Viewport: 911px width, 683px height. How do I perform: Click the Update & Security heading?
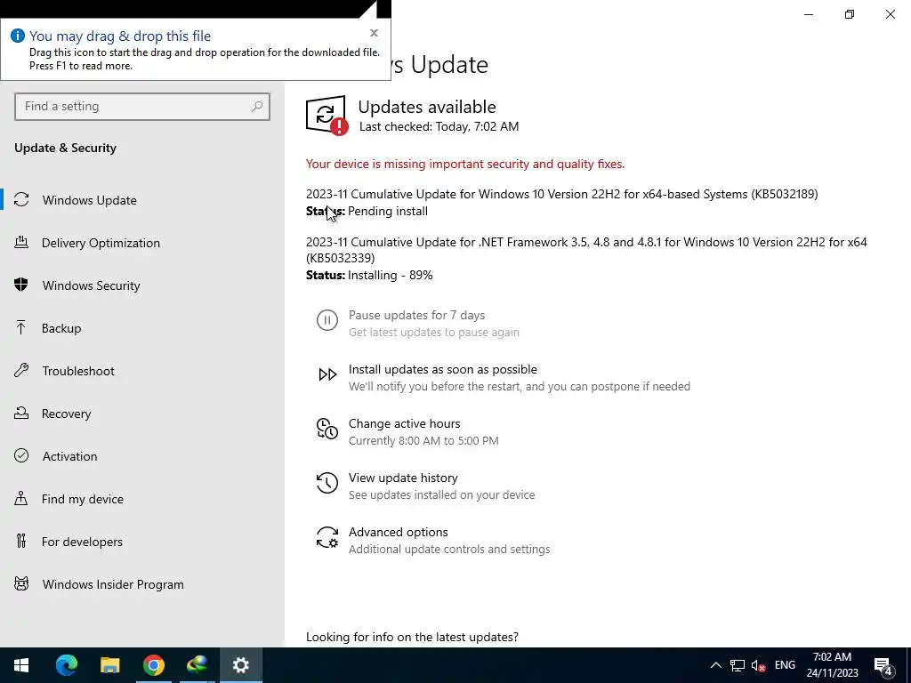pyautogui.click(x=65, y=148)
